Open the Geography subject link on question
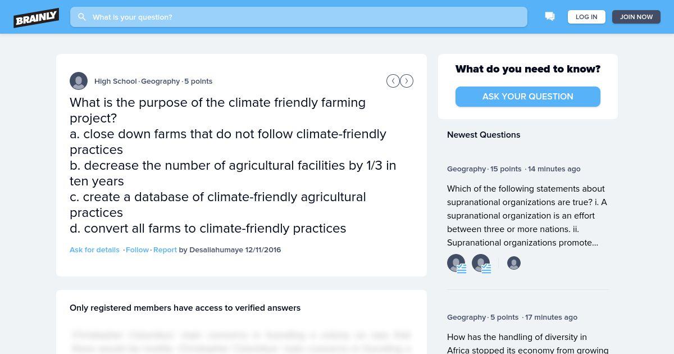Viewport: 674px width, 354px height. tap(161, 81)
